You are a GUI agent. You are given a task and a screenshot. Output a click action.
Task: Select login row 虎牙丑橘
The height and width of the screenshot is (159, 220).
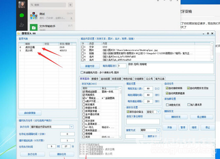(x=47, y=47)
